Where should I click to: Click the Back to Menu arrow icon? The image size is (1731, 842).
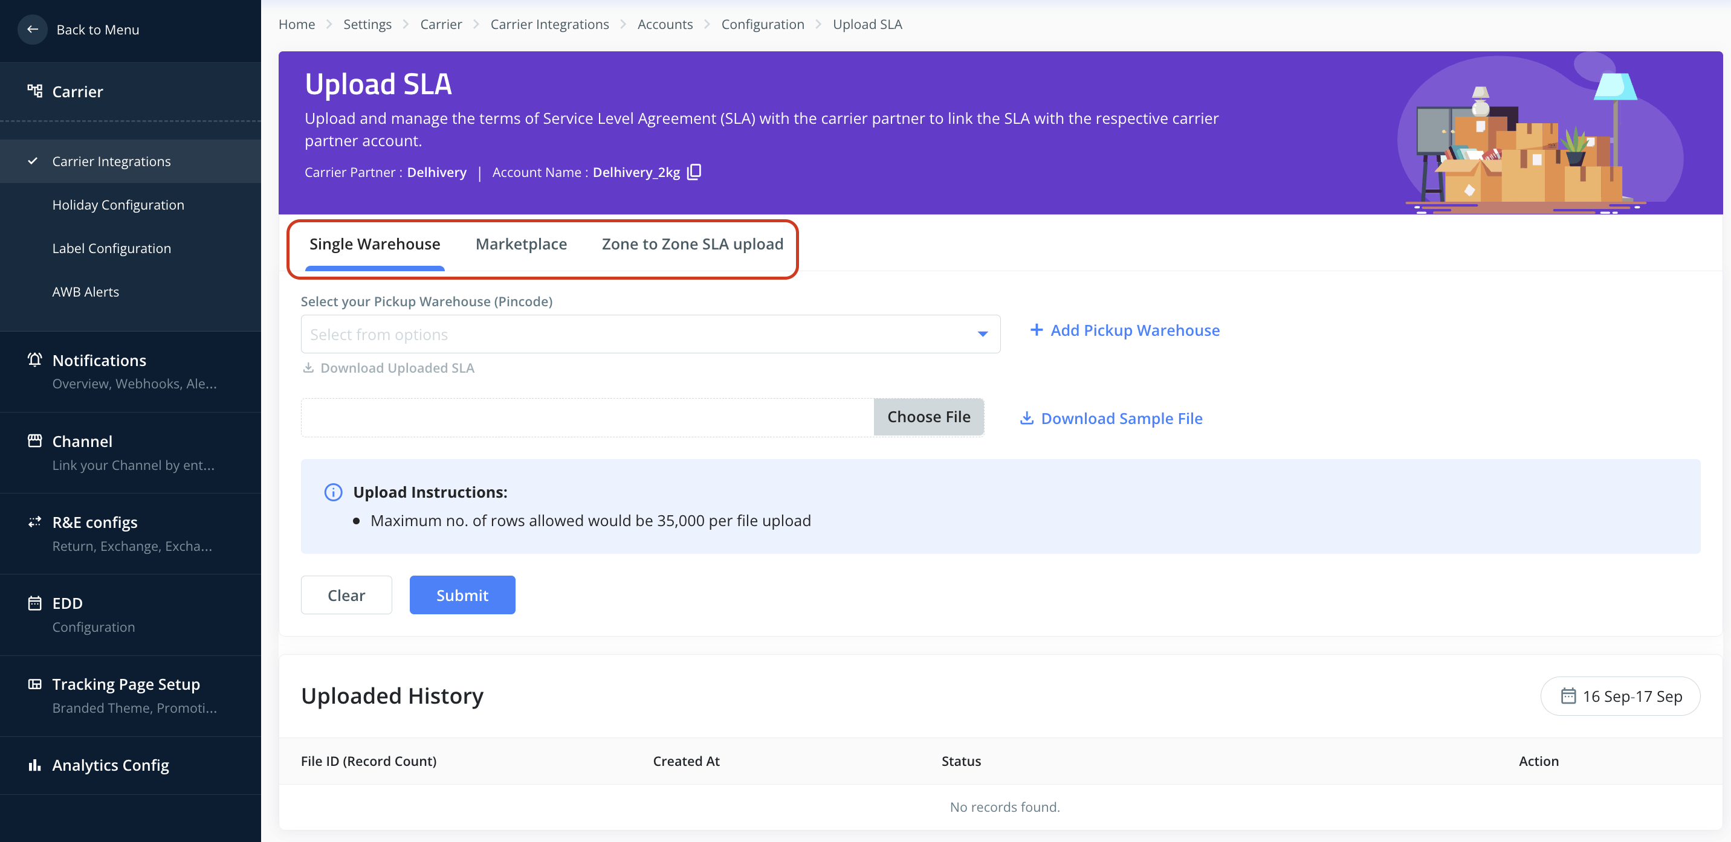32,30
